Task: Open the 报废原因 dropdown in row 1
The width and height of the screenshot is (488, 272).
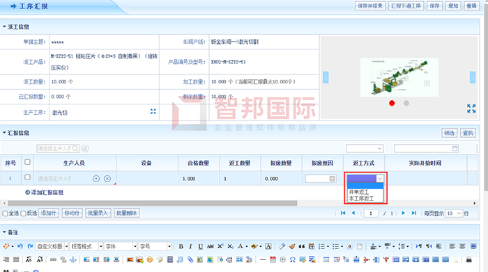Action: (321, 179)
